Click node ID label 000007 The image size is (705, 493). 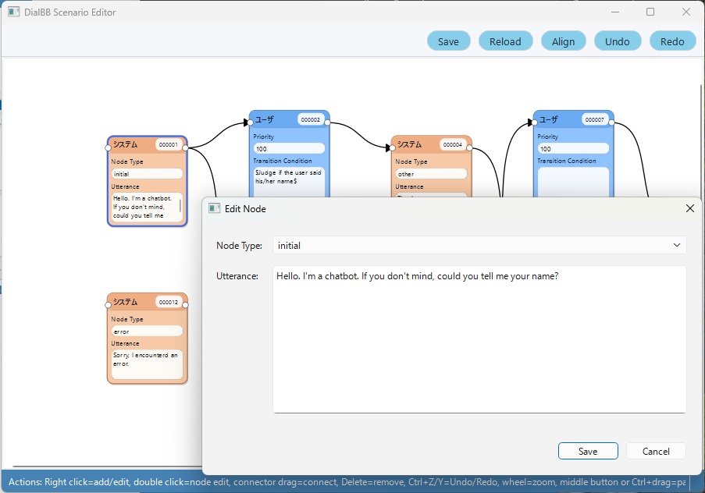pos(595,119)
